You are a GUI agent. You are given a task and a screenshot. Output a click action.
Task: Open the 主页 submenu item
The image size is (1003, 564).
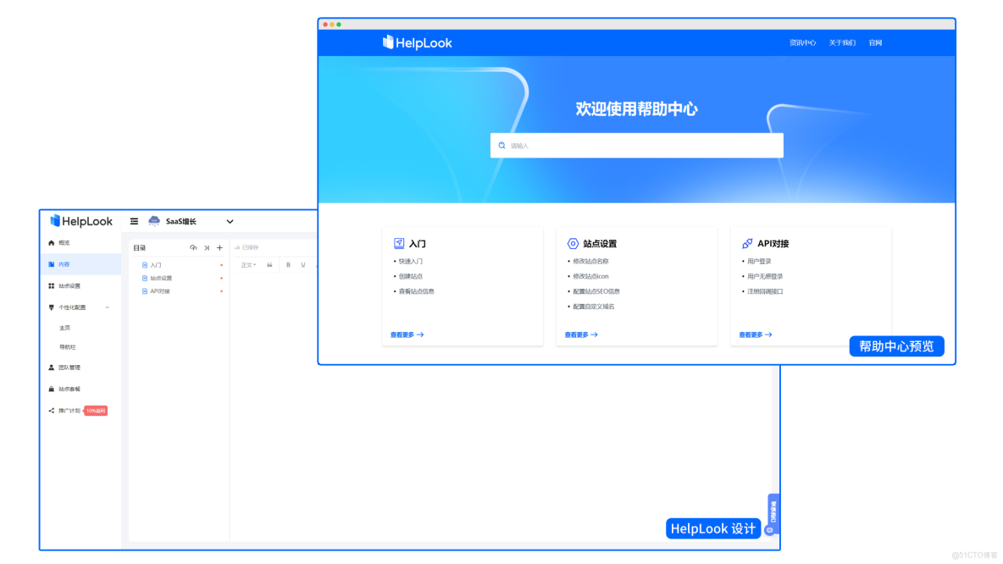(x=64, y=328)
